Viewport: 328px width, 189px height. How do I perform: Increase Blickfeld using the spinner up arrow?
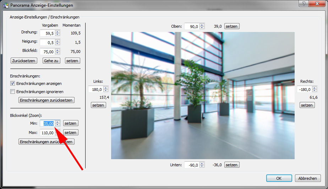(x=58, y=50)
